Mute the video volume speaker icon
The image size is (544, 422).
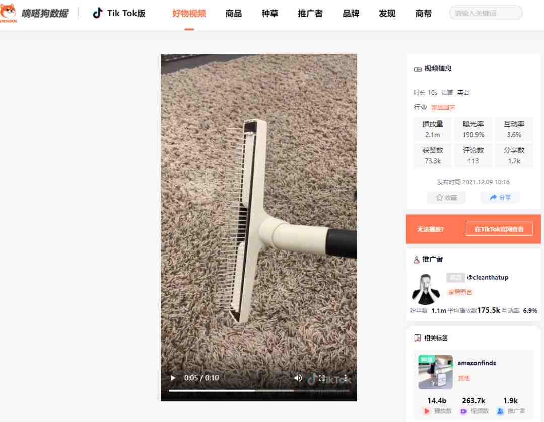point(298,378)
